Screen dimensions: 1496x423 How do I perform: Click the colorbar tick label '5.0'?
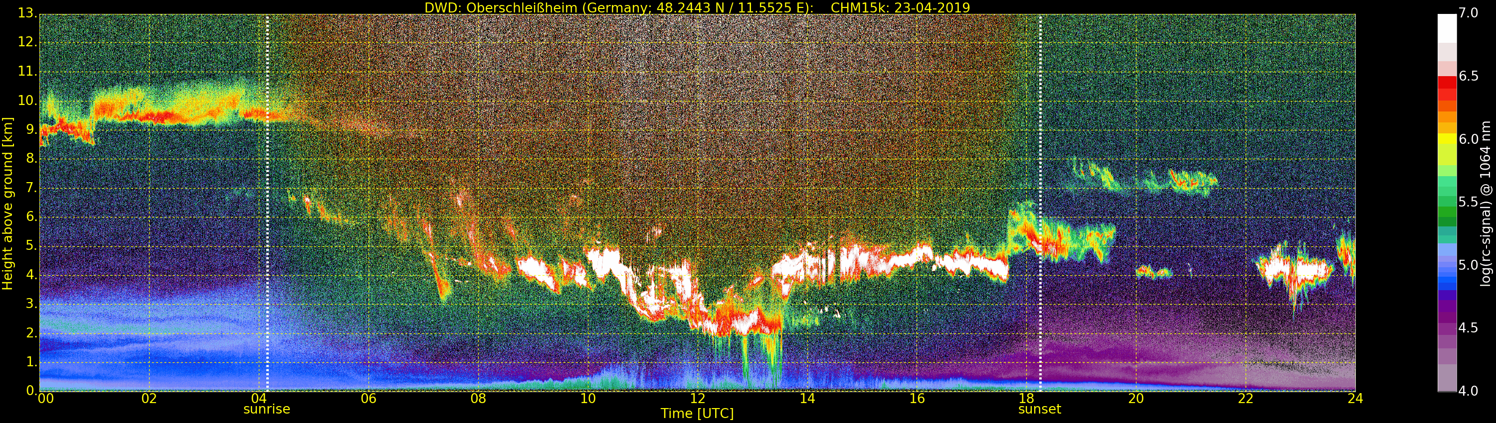tap(1469, 265)
